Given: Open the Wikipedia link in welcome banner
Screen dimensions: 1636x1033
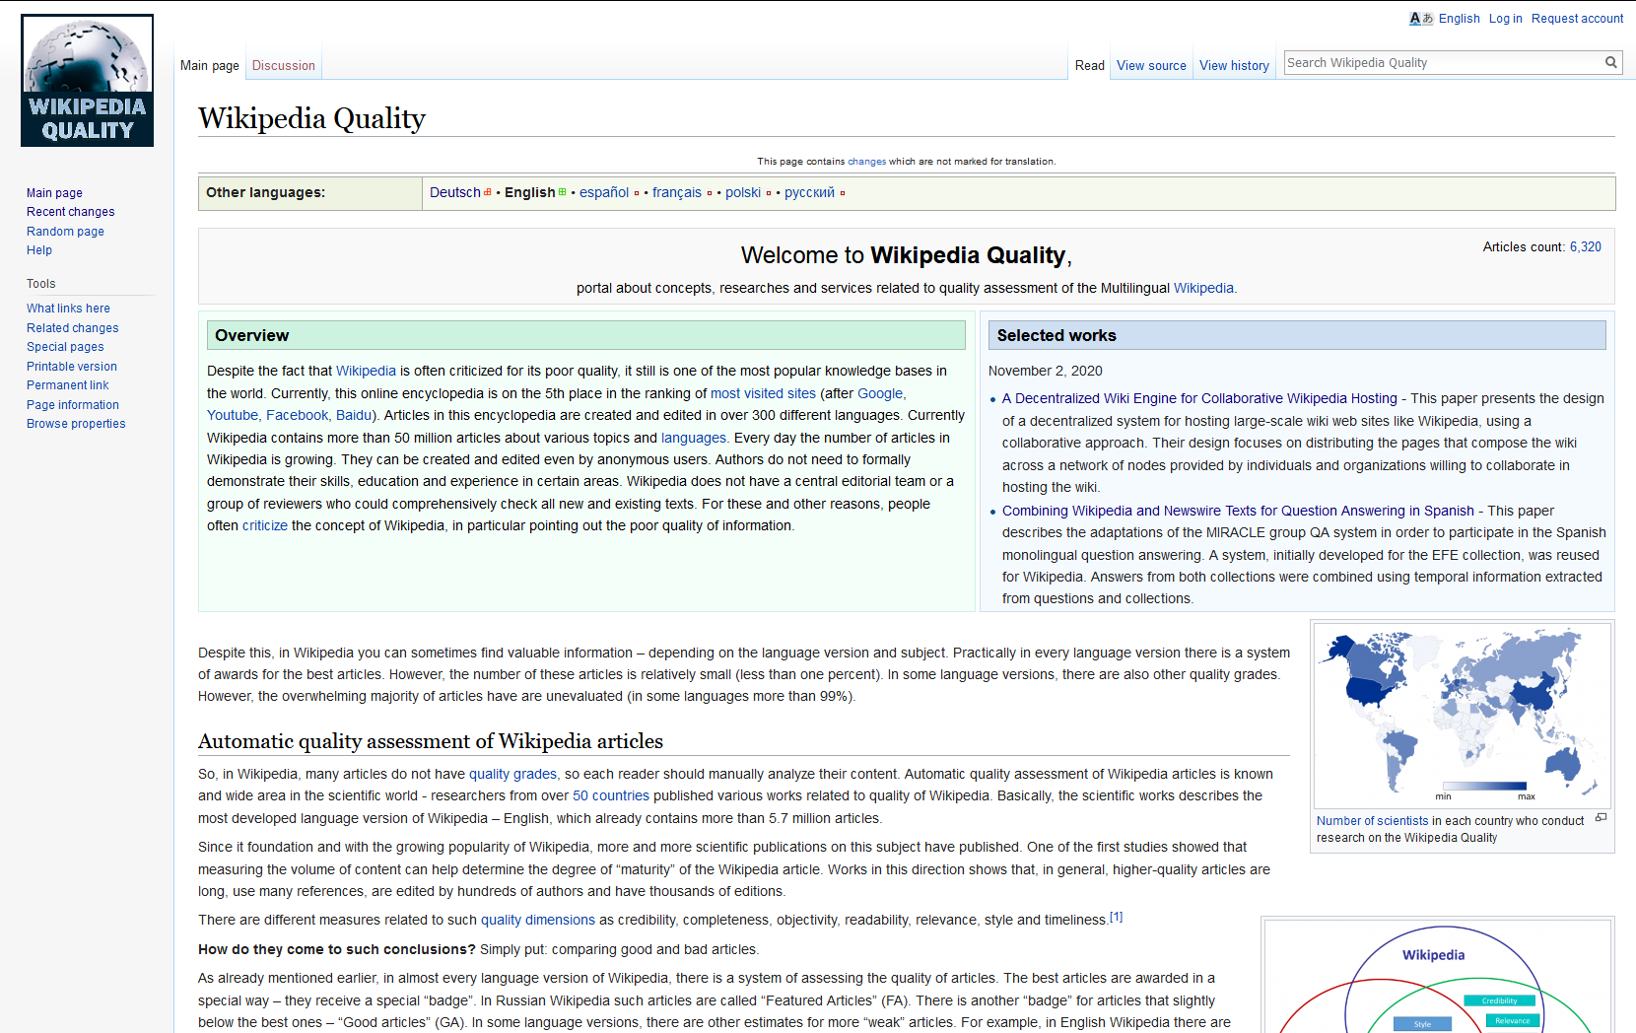Looking at the screenshot, I should 1203,289.
